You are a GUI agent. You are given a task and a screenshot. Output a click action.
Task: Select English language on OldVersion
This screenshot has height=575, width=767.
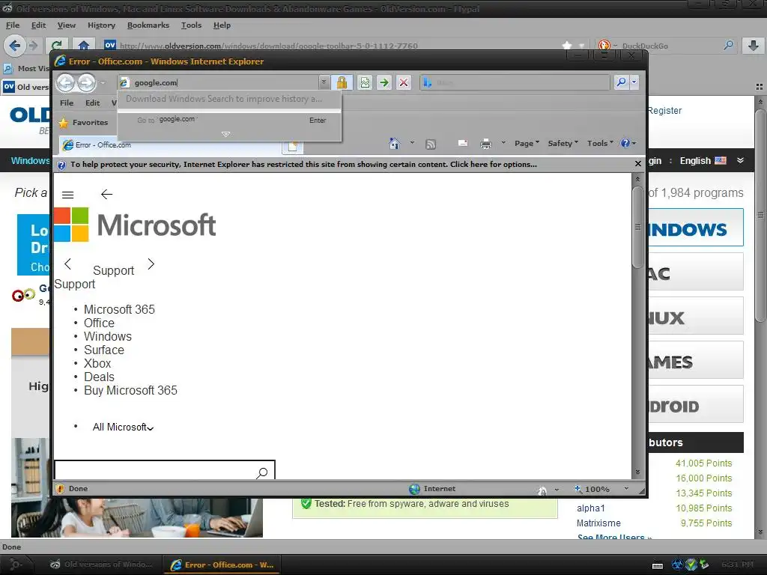703,161
